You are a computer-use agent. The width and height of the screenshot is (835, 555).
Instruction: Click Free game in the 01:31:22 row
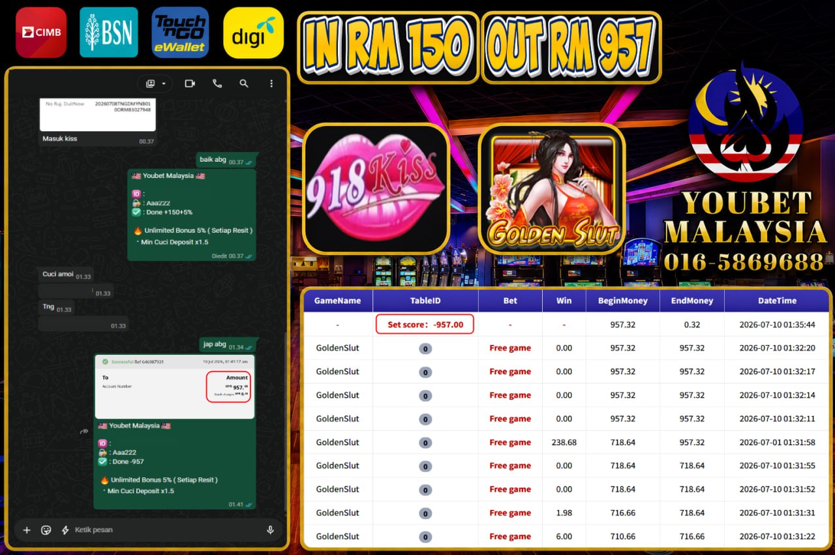(510, 536)
